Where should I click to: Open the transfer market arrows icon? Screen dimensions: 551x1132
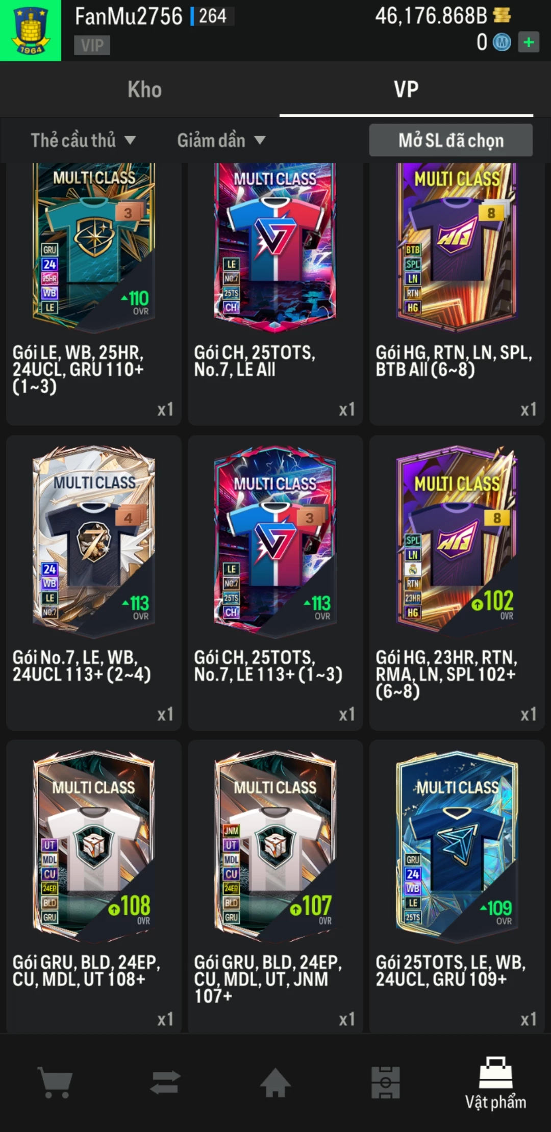click(165, 1082)
